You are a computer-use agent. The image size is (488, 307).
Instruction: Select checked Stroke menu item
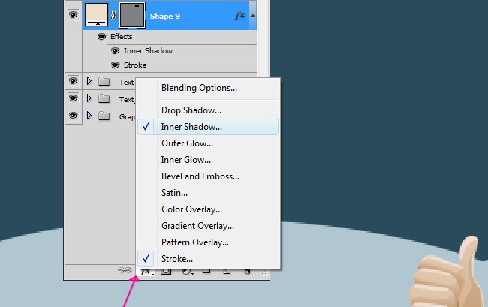click(208, 259)
